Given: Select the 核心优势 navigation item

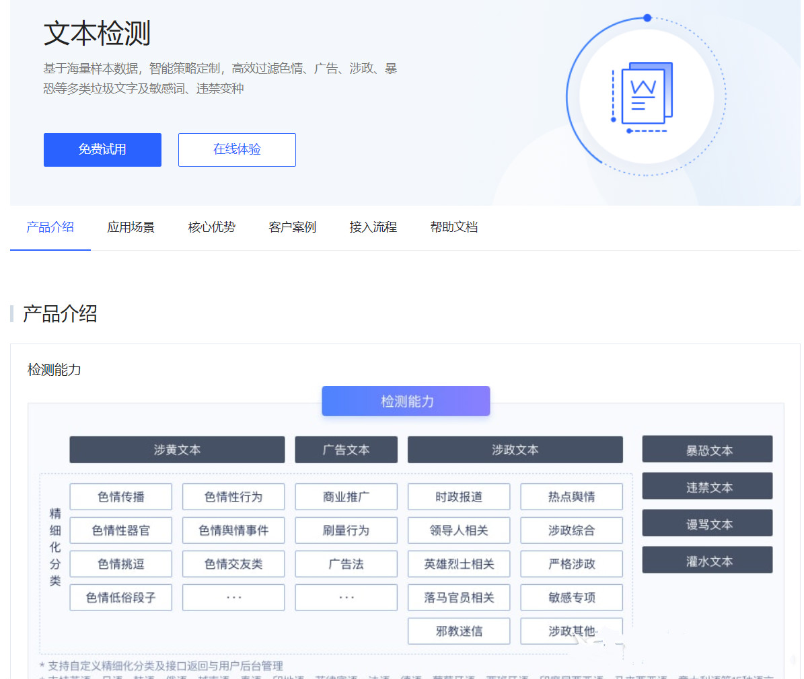Looking at the screenshot, I should (x=211, y=227).
